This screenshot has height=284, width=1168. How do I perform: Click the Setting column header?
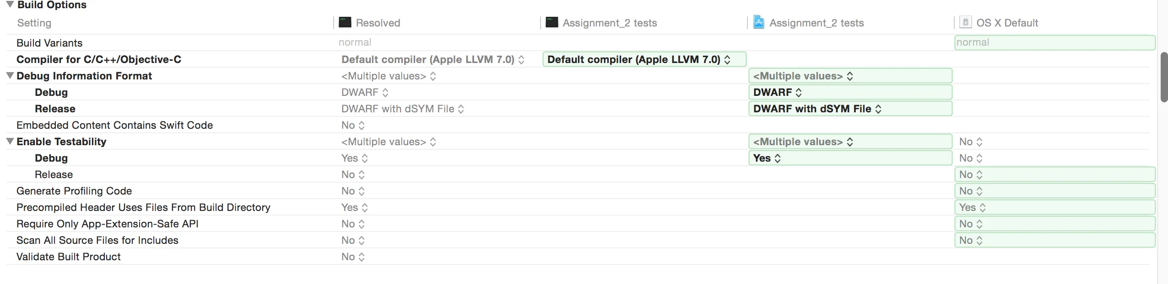pyautogui.click(x=34, y=23)
